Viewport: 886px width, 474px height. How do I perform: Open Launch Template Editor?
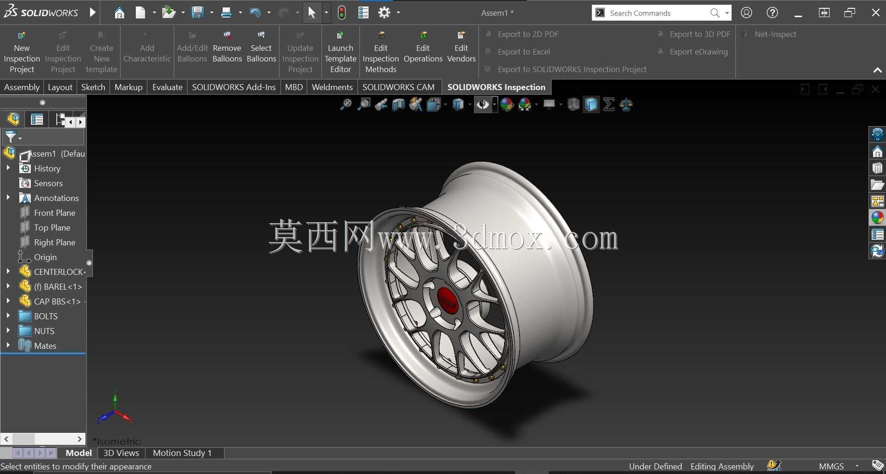340,52
